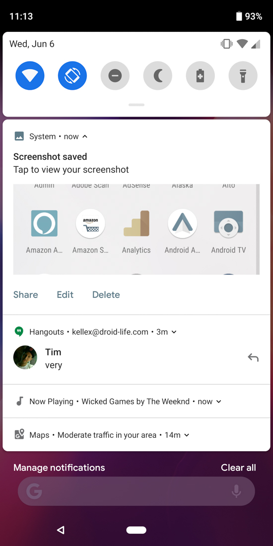Turn on the flashlight tile
This screenshot has height=546, width=273.
pyautogui.click(x=243, y=75)
